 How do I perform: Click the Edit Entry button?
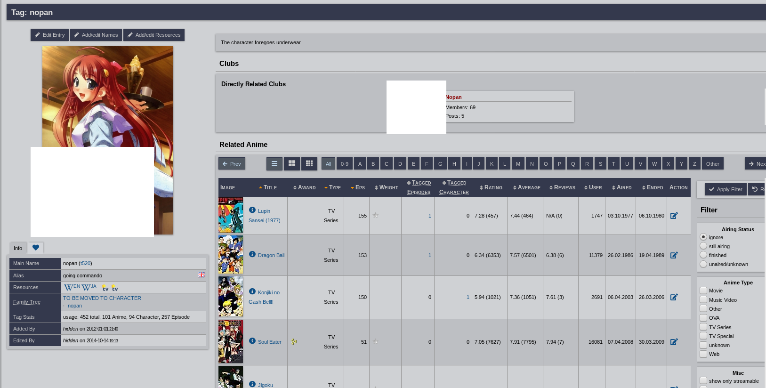pos(49,35)
